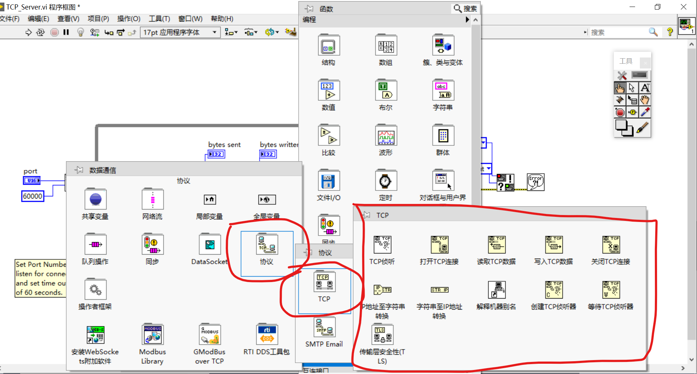The image size is (697, 374).
Task: Select the Get Color eyedropper tool
Action: click(x=645, y=112)
